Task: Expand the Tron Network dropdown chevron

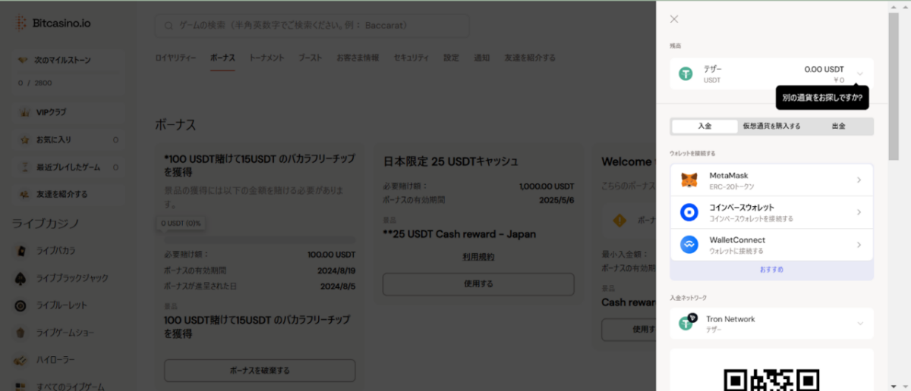Action: click(x=859, y=324)
